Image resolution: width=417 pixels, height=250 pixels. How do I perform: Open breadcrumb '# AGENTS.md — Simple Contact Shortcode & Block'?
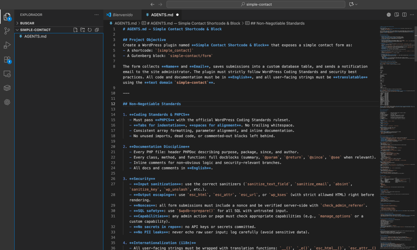pos(191,23)
